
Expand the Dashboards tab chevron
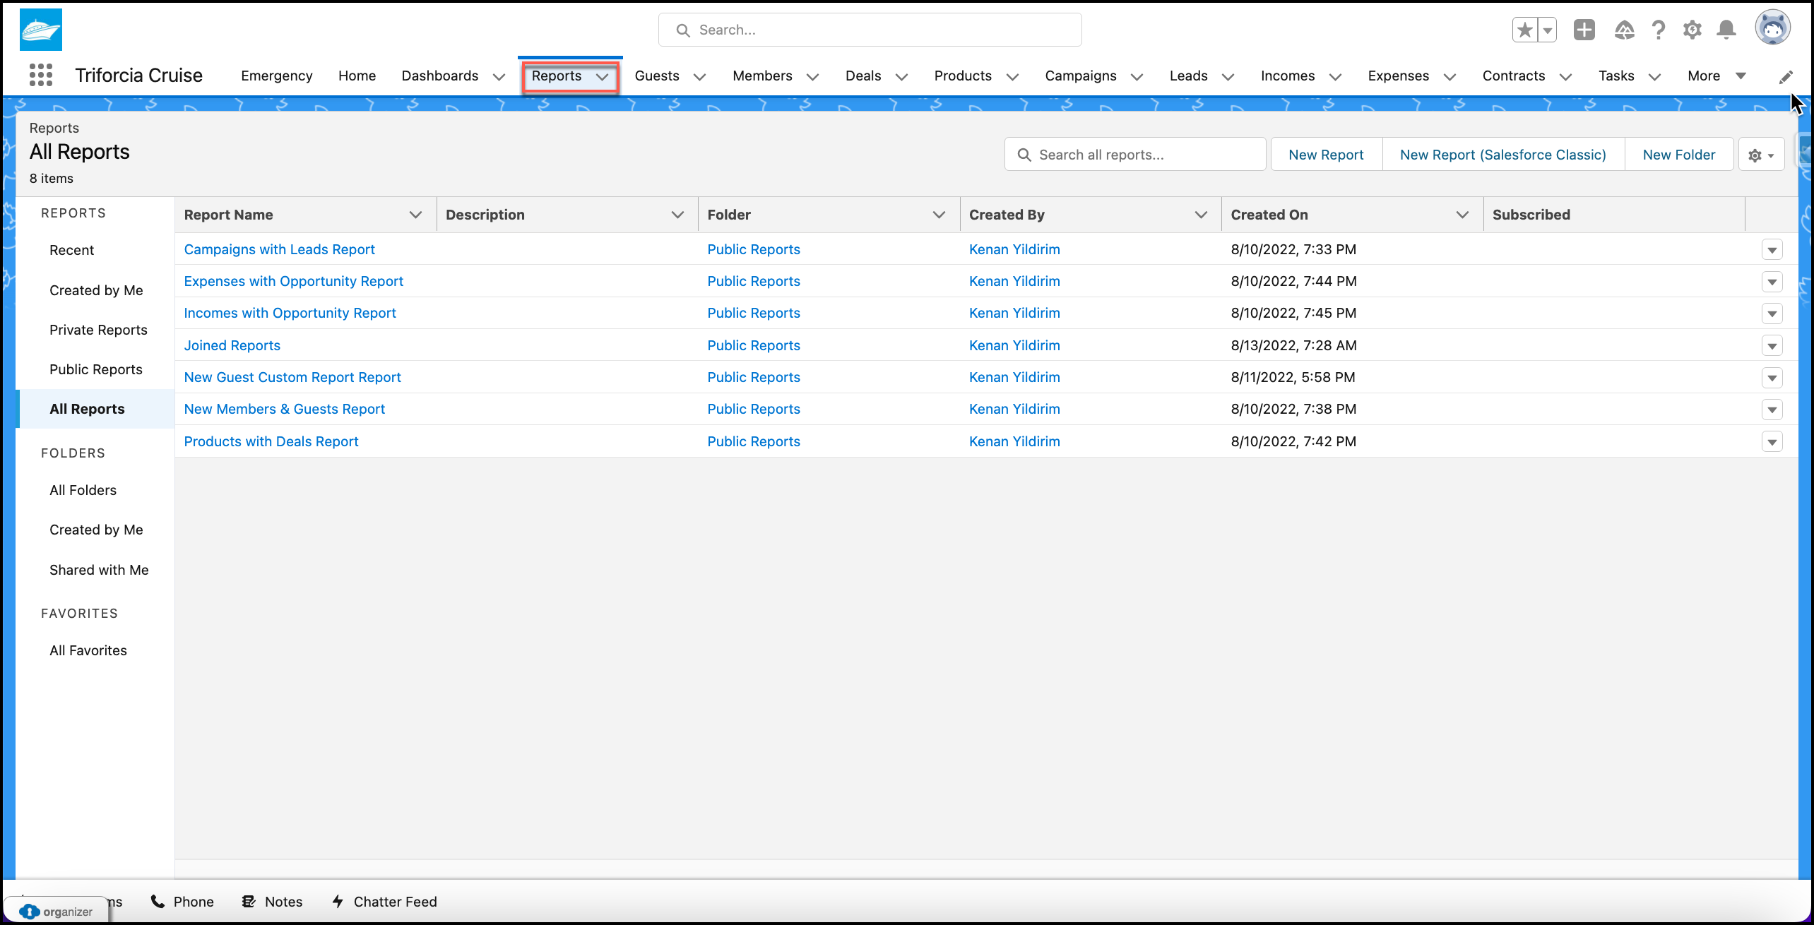499,76
